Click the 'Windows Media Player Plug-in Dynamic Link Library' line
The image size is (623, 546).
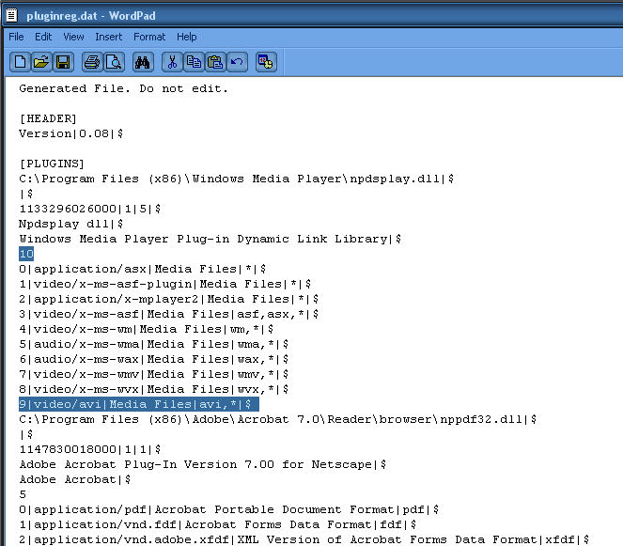pyautogui.click(x=210, y=239)
